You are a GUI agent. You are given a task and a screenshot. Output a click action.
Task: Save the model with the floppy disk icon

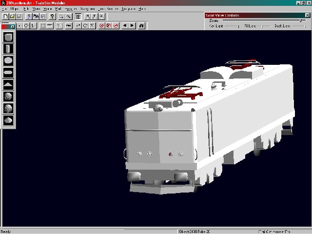pos(19,16)
